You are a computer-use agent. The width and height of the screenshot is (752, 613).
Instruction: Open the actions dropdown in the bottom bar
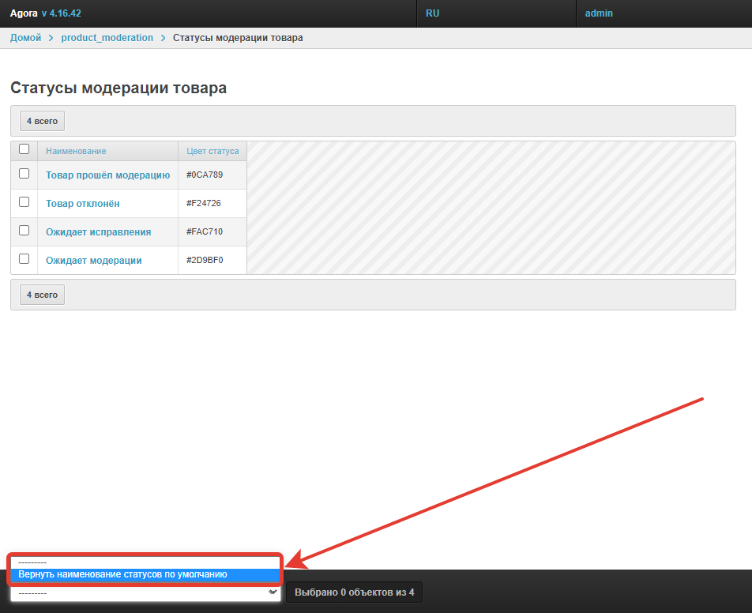(145, 592)
